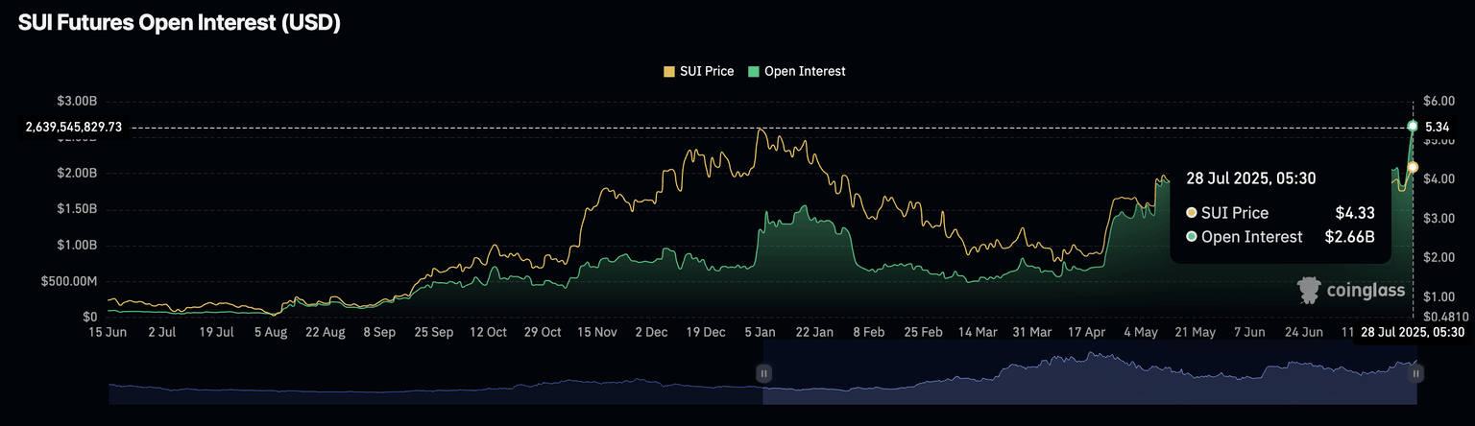Toggle the green Open Interest legend marker
This screenshot has height=426, width=1475.
tap(754, 71)
